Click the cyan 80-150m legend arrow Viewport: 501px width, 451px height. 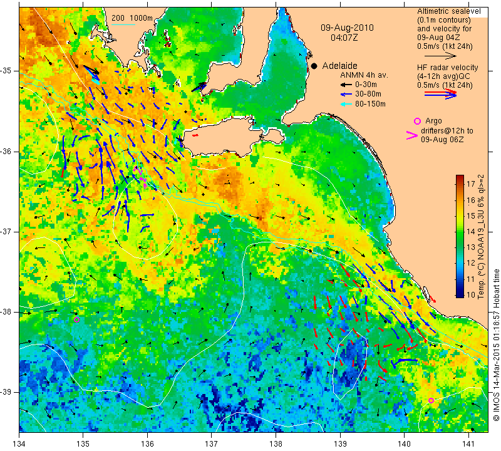346,104
